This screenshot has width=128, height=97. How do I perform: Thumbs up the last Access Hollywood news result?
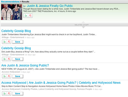[x=4, y=93]
